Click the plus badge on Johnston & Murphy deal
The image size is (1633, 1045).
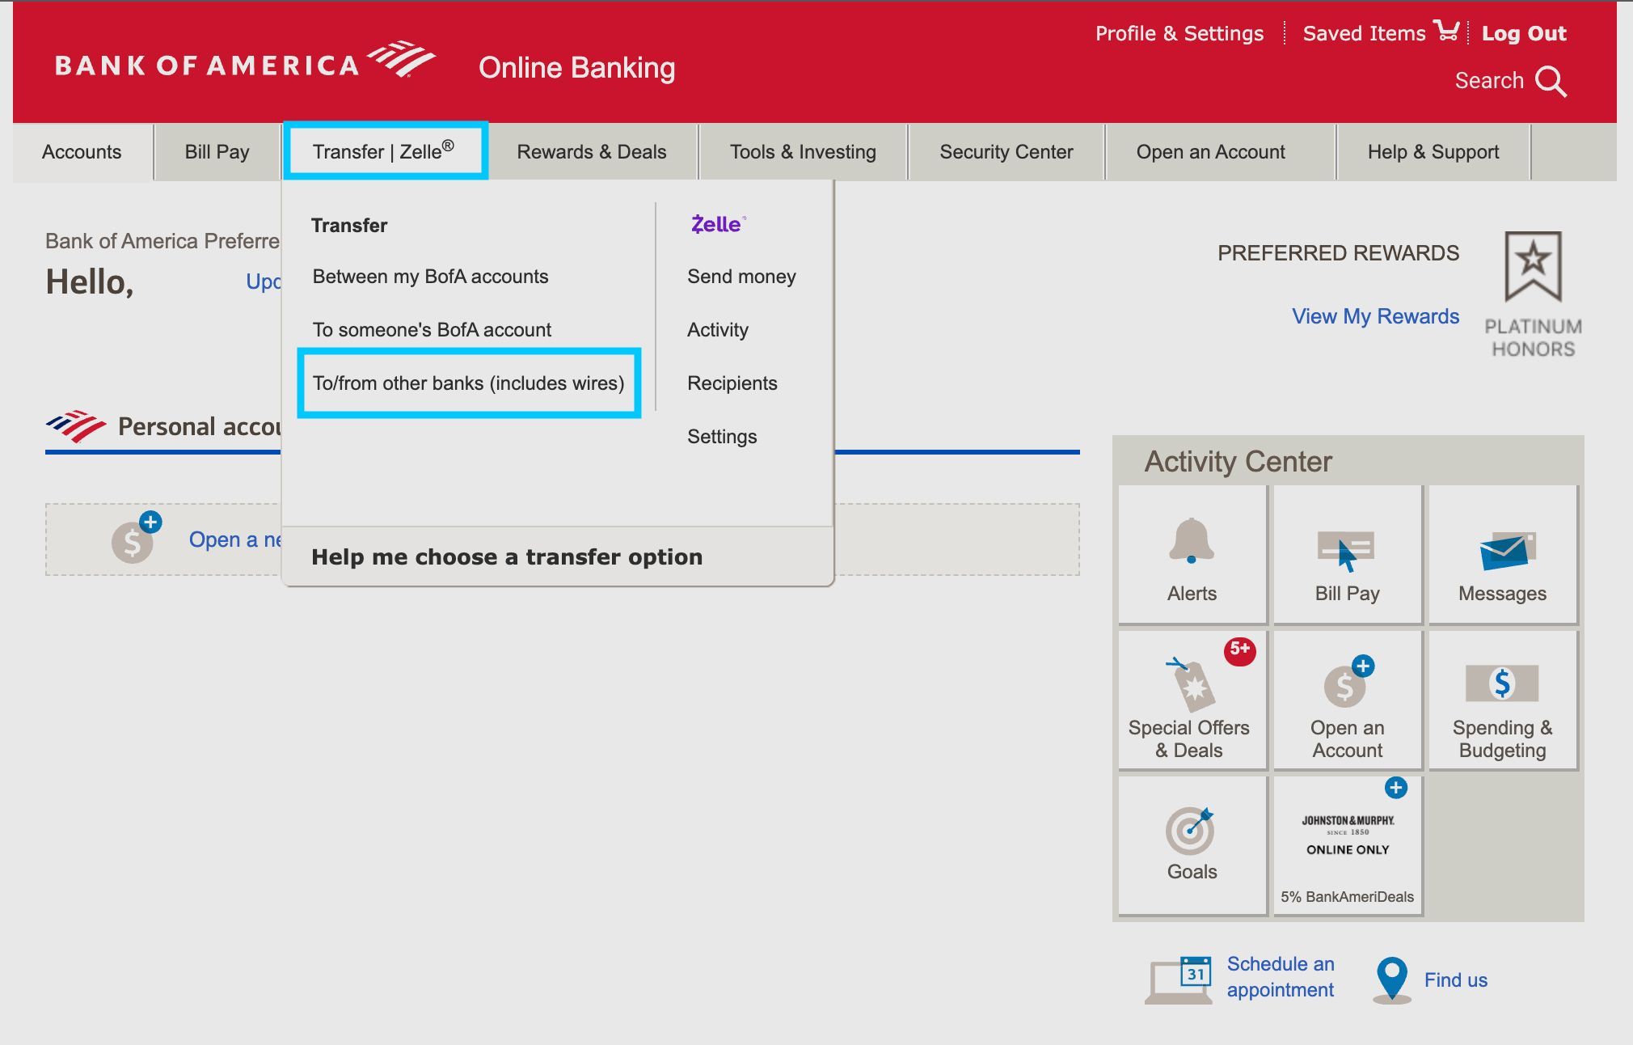[1395, 788]
